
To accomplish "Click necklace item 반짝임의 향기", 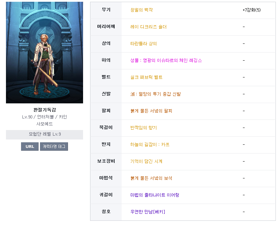I will coord(143,128).
